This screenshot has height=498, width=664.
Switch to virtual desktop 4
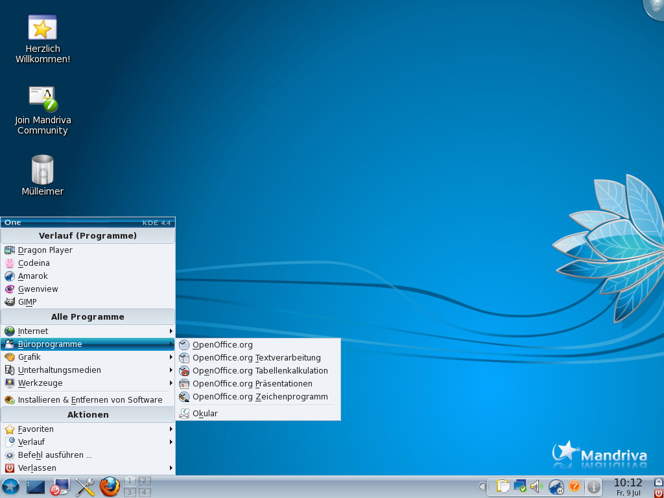pos(145,492)
